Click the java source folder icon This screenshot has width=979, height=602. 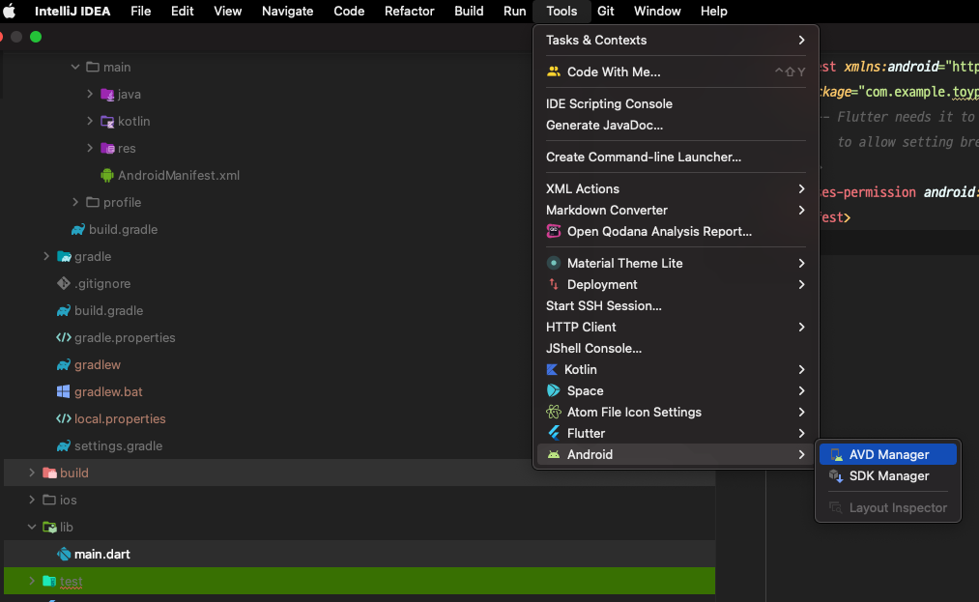(x=107, y=95)
